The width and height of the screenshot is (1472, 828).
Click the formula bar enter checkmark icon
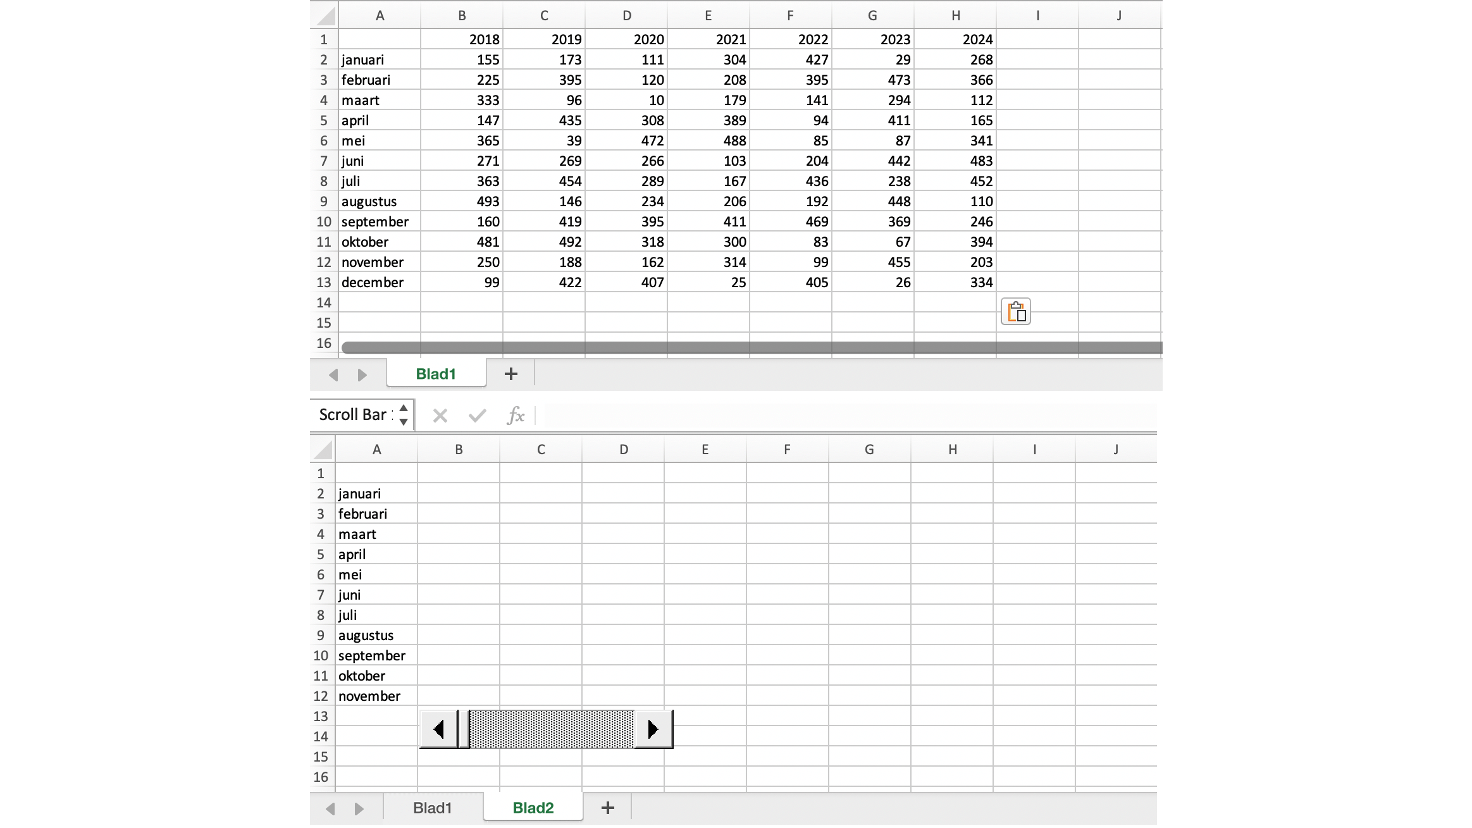point(477,416)
